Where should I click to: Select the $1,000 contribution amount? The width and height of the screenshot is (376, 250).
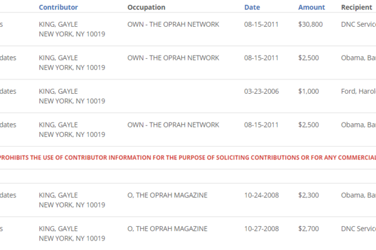[x=309, y=91]
